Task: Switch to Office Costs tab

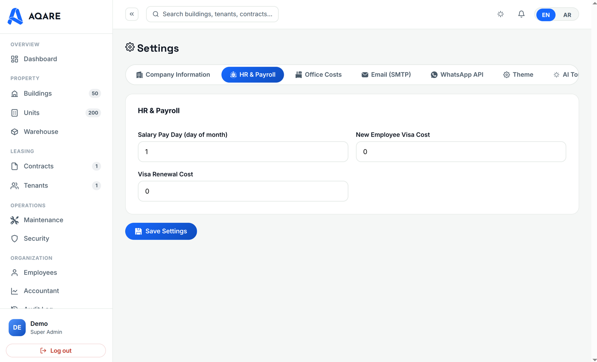Action: tap(318, 75)
